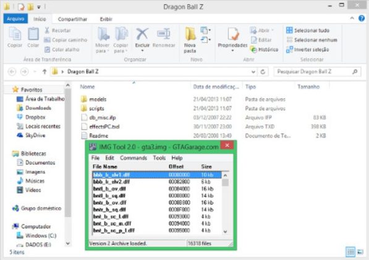
Task: Open Imagens library in the sidebar
Action: pos(31,172)
